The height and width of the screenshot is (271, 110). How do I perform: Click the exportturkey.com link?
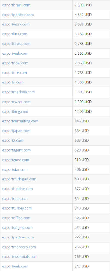pyautogui.click(x=17, y=208)
